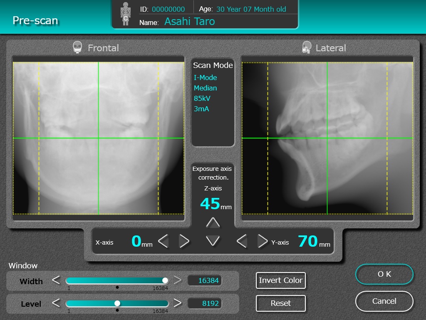Viewport: 426px width, 320px height.
Task: Click the frontal skull icon
Action: (x=77, y=47)
